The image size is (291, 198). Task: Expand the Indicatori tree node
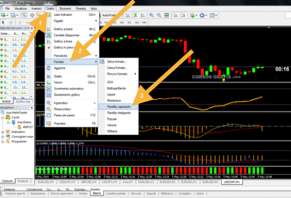click(x=3, y=132)
